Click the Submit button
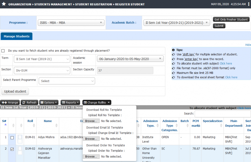251x162 pixels. (x=219, y=26)
